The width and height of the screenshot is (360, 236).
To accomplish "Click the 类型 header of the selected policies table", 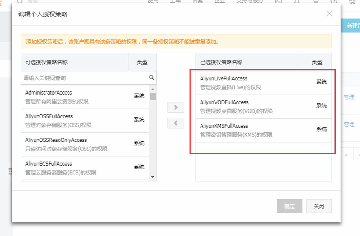I will (x=317, y=62).
